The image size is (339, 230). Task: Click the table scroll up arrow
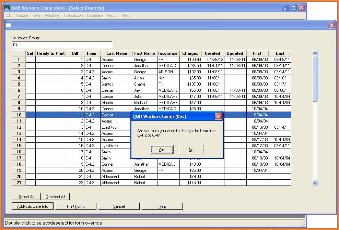315,53
